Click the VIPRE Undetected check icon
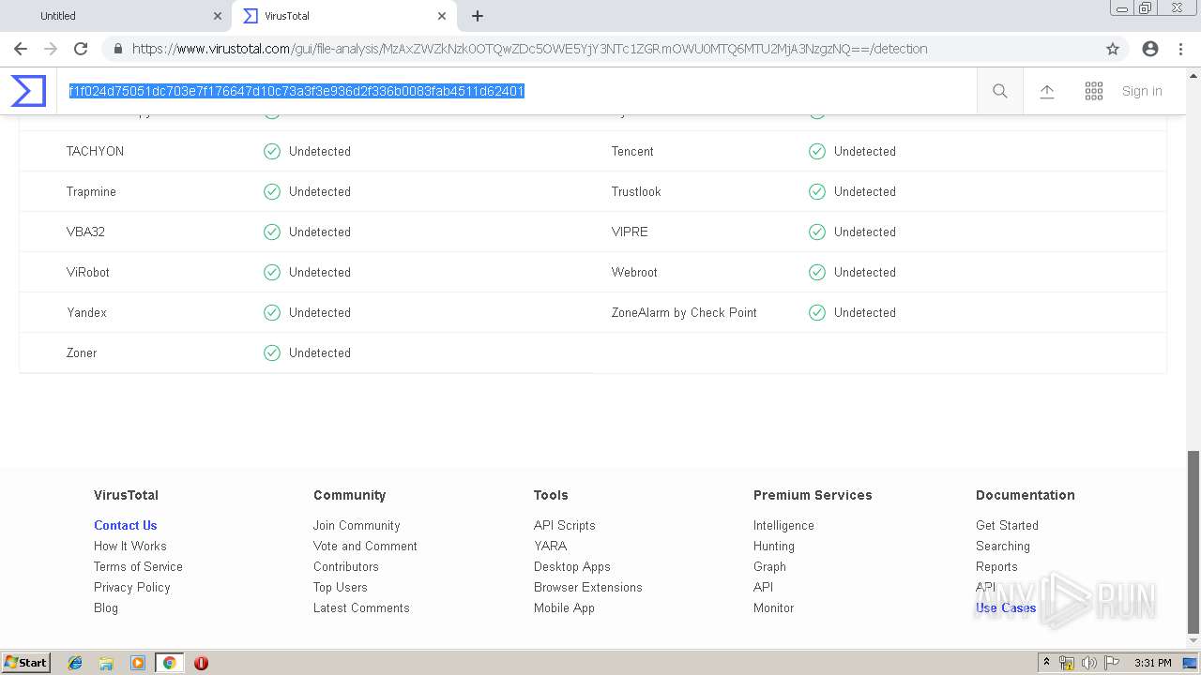1201x675 pixels. (817, 232)
